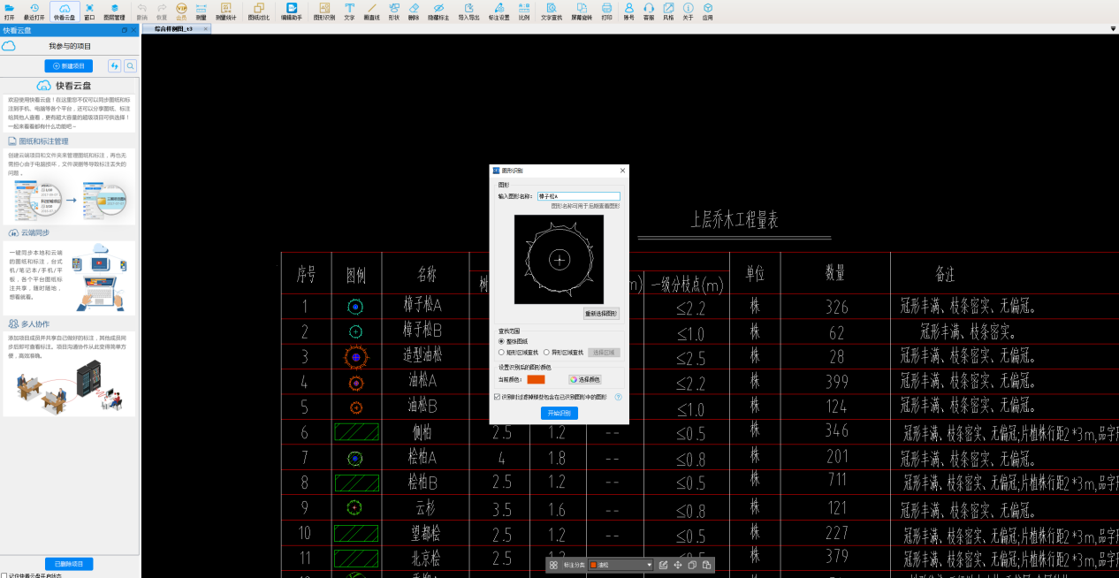The image size is (1119, 578).
Task: Click the 樟子松A legend symbol in row 1
Action: pyautogui.click(x=355, y=307)
